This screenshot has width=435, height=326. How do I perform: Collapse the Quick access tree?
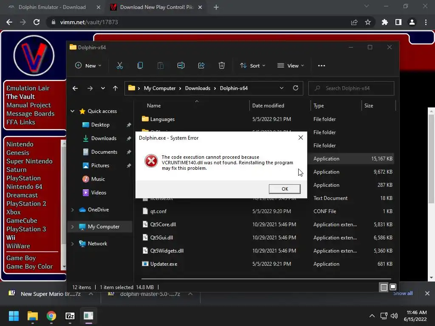coord(72,111)
